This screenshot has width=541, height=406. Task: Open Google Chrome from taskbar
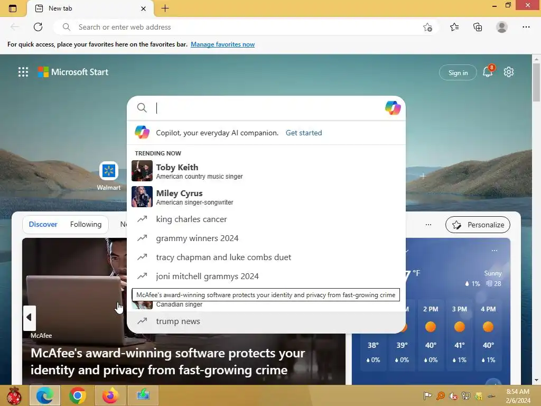click(x=77, y=395)
